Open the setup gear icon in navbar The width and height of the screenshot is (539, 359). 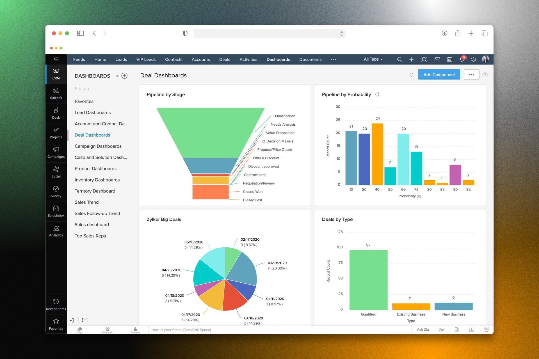pyautogui.click(x=474, y=59)
